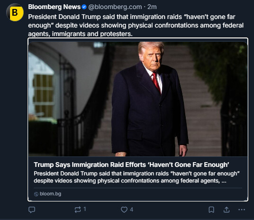Click globe icon beside bloom.bg

[x=36, y=194]
